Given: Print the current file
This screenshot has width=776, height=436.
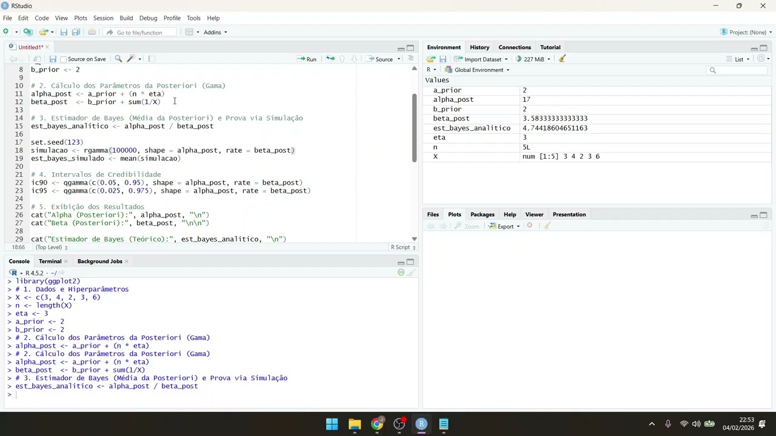Looking at the screenshot, I should click(92, 32).
